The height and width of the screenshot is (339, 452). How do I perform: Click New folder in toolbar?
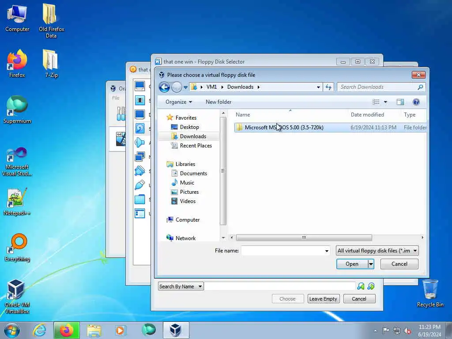(218, 102)
